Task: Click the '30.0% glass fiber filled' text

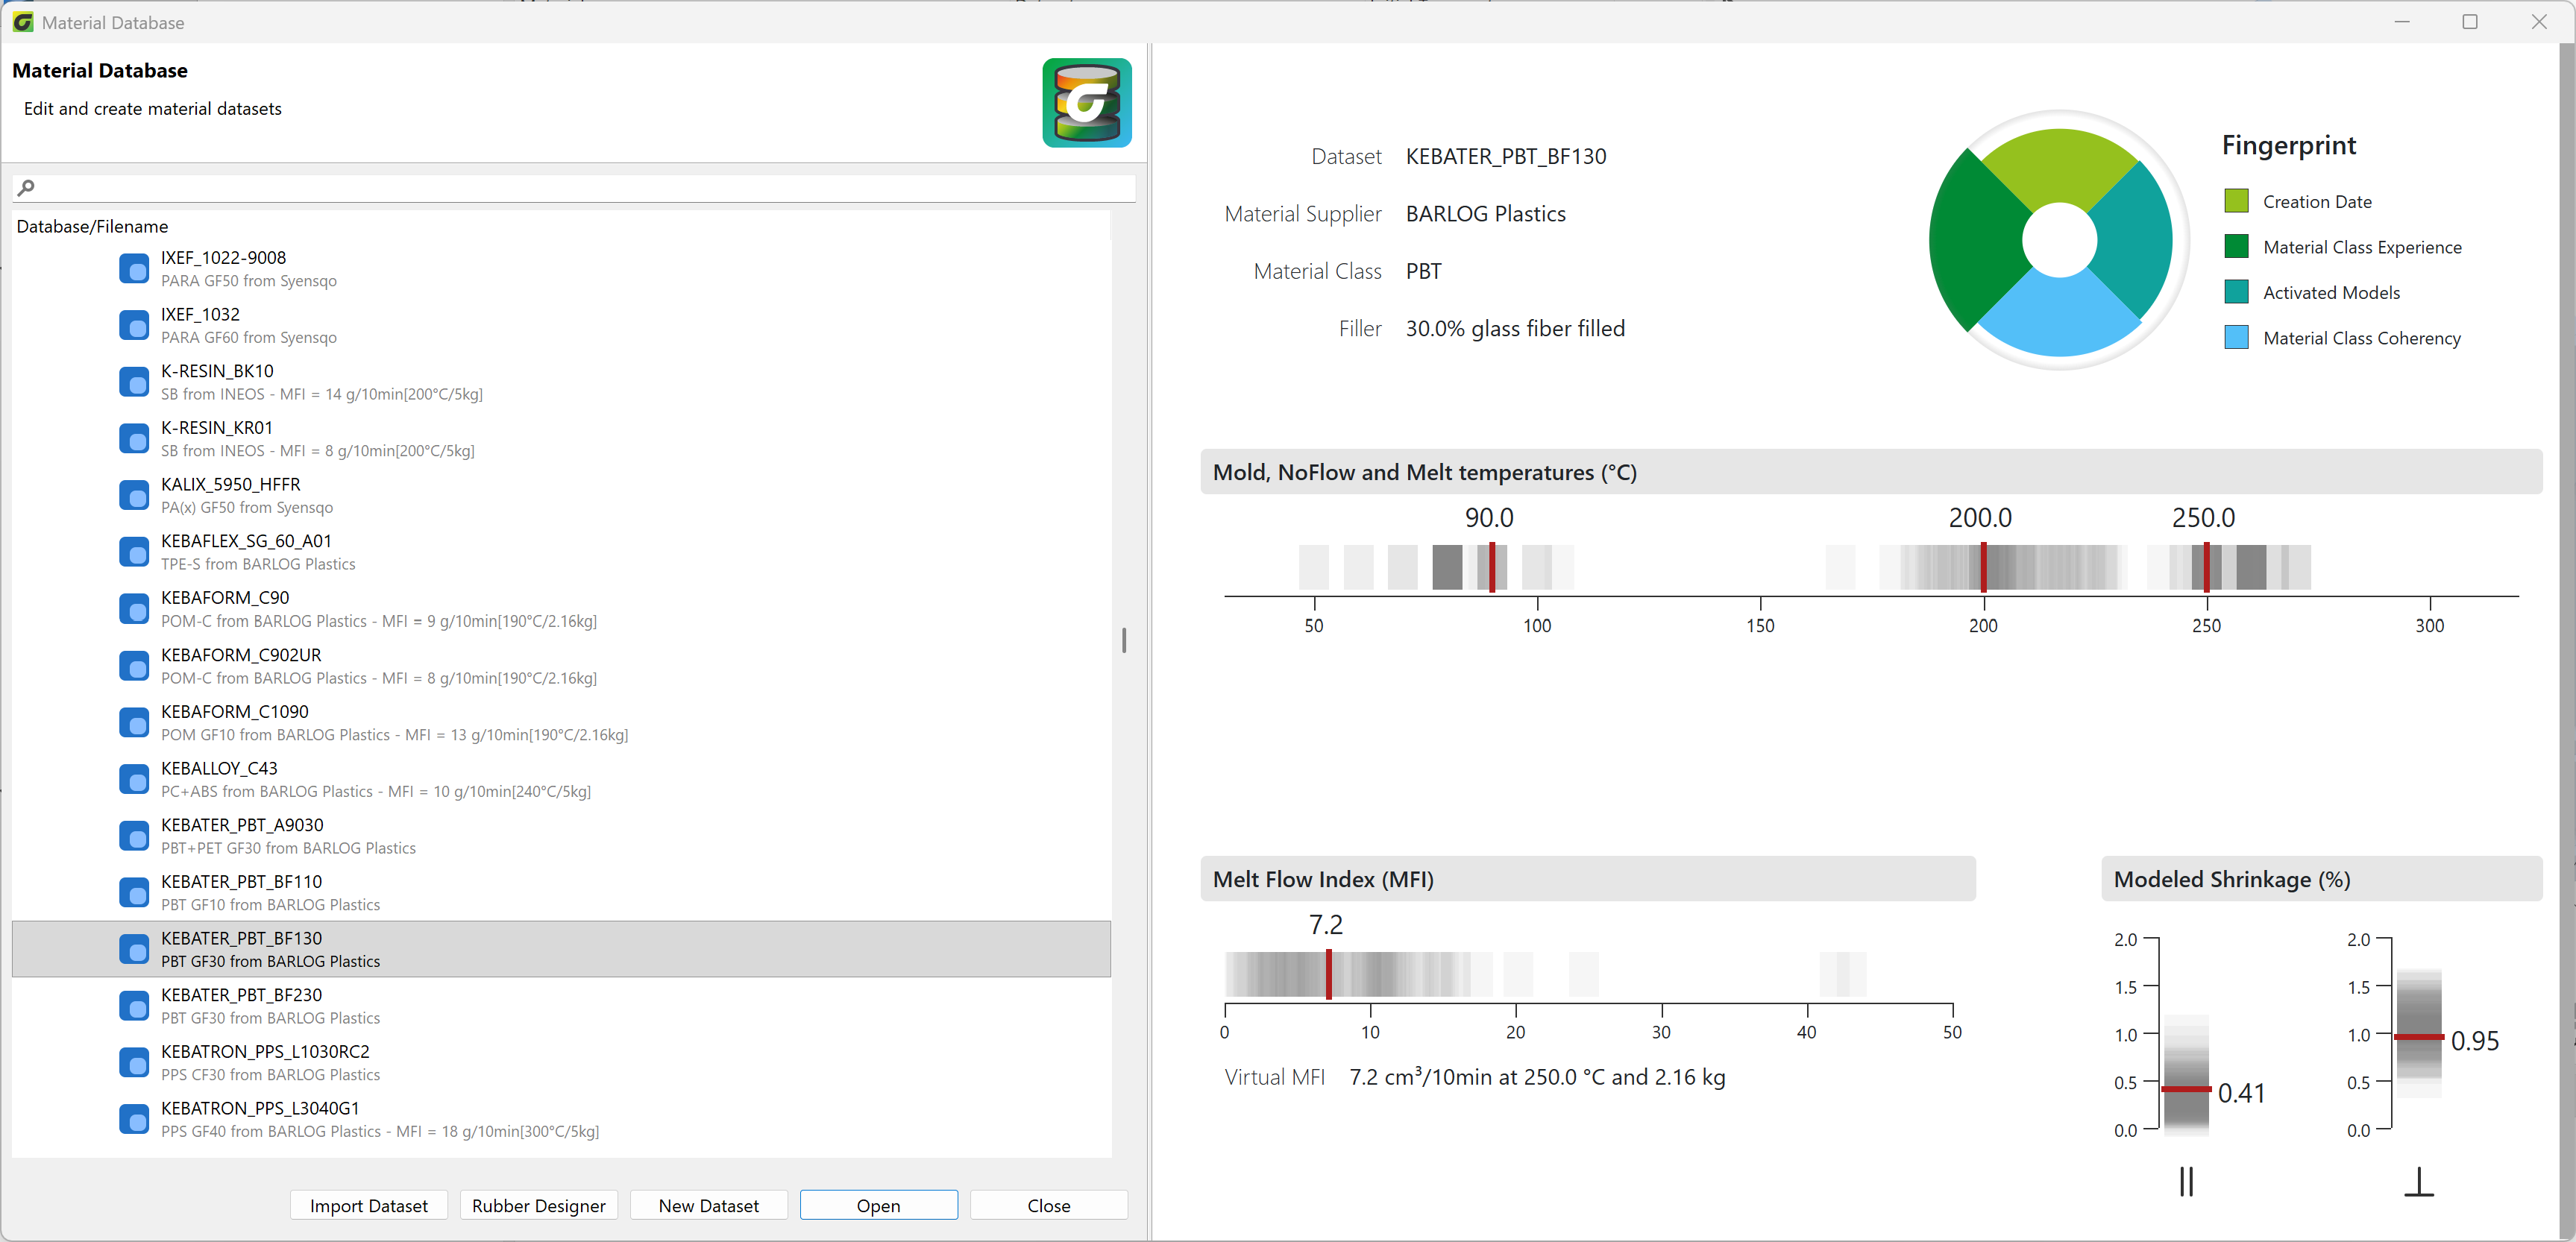Action: pyautogui.click(x=1515, y=329)
